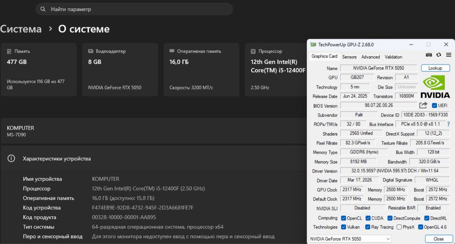
Task: Toggle the CUDA checkbox
Action: 368,218
